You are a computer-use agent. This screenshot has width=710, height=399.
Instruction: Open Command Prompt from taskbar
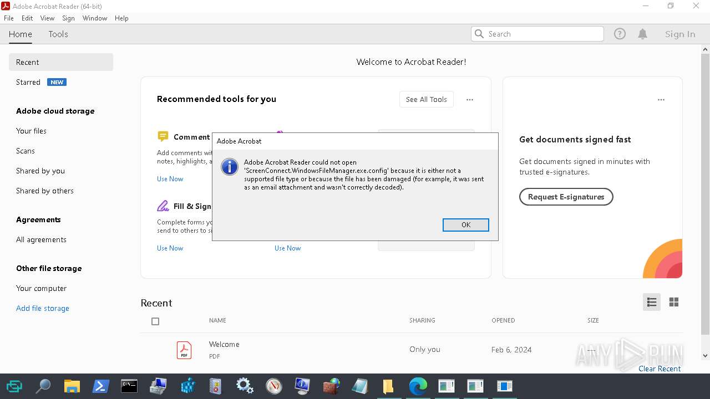tap(129, 386)
